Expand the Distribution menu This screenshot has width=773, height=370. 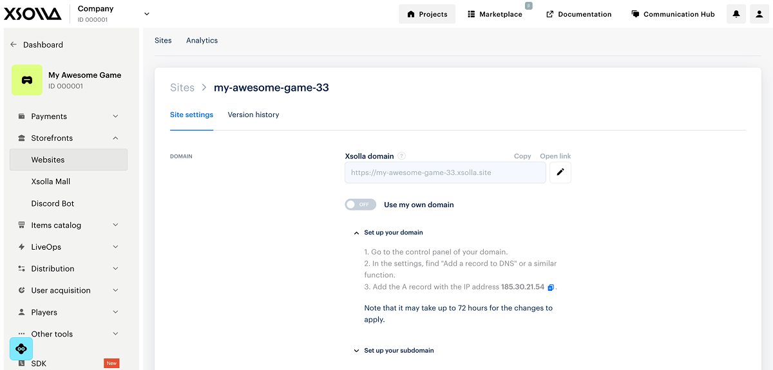[68, 269]
